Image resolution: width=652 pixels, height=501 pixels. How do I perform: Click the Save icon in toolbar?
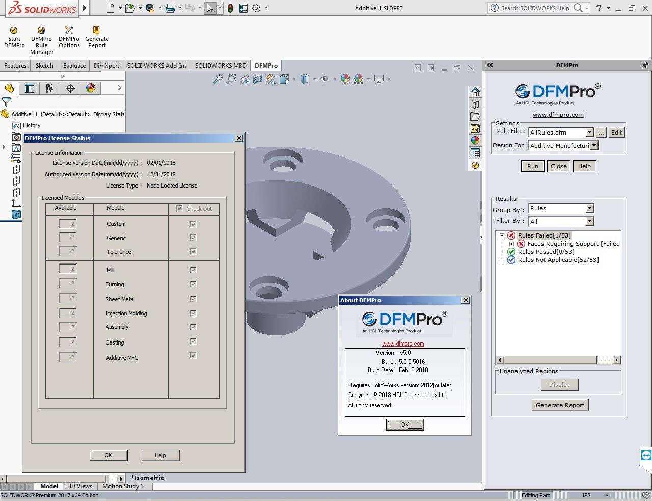[x=150, y=8]
